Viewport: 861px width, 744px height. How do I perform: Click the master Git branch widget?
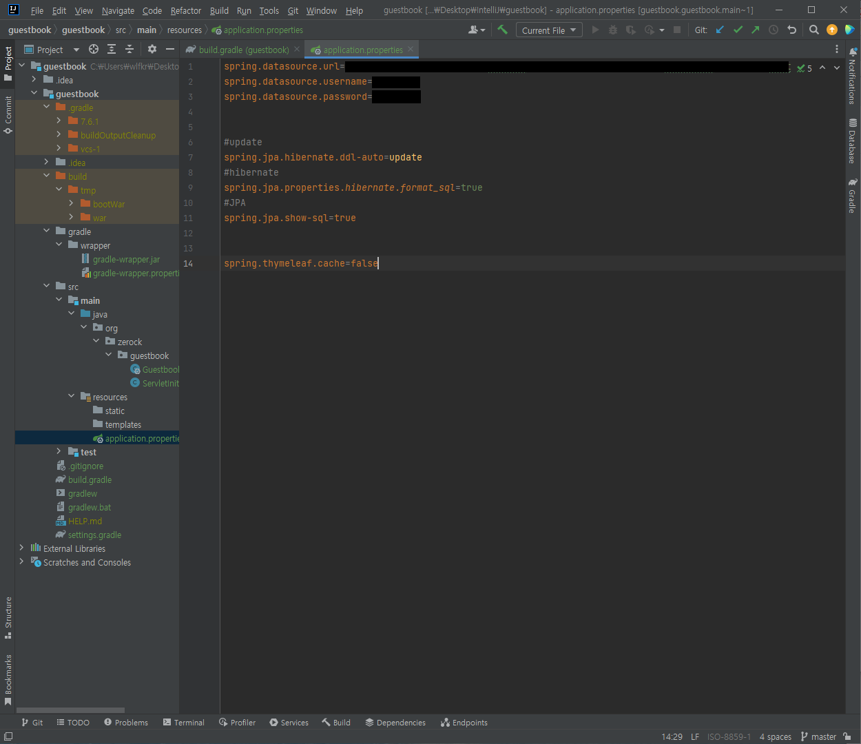[818, 736]
